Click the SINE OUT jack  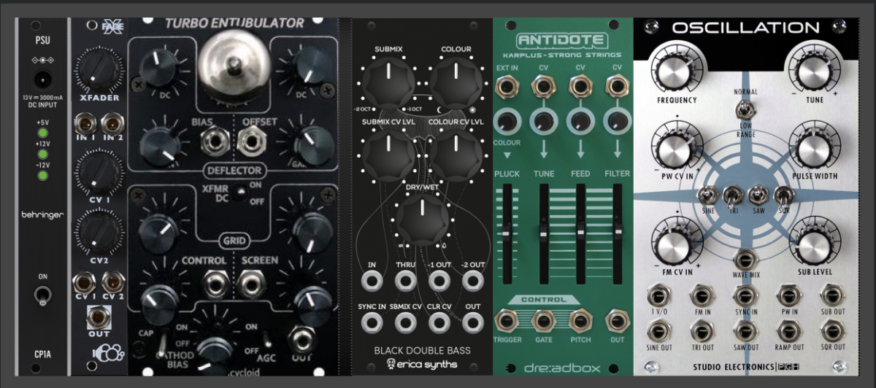click(659, 331)
